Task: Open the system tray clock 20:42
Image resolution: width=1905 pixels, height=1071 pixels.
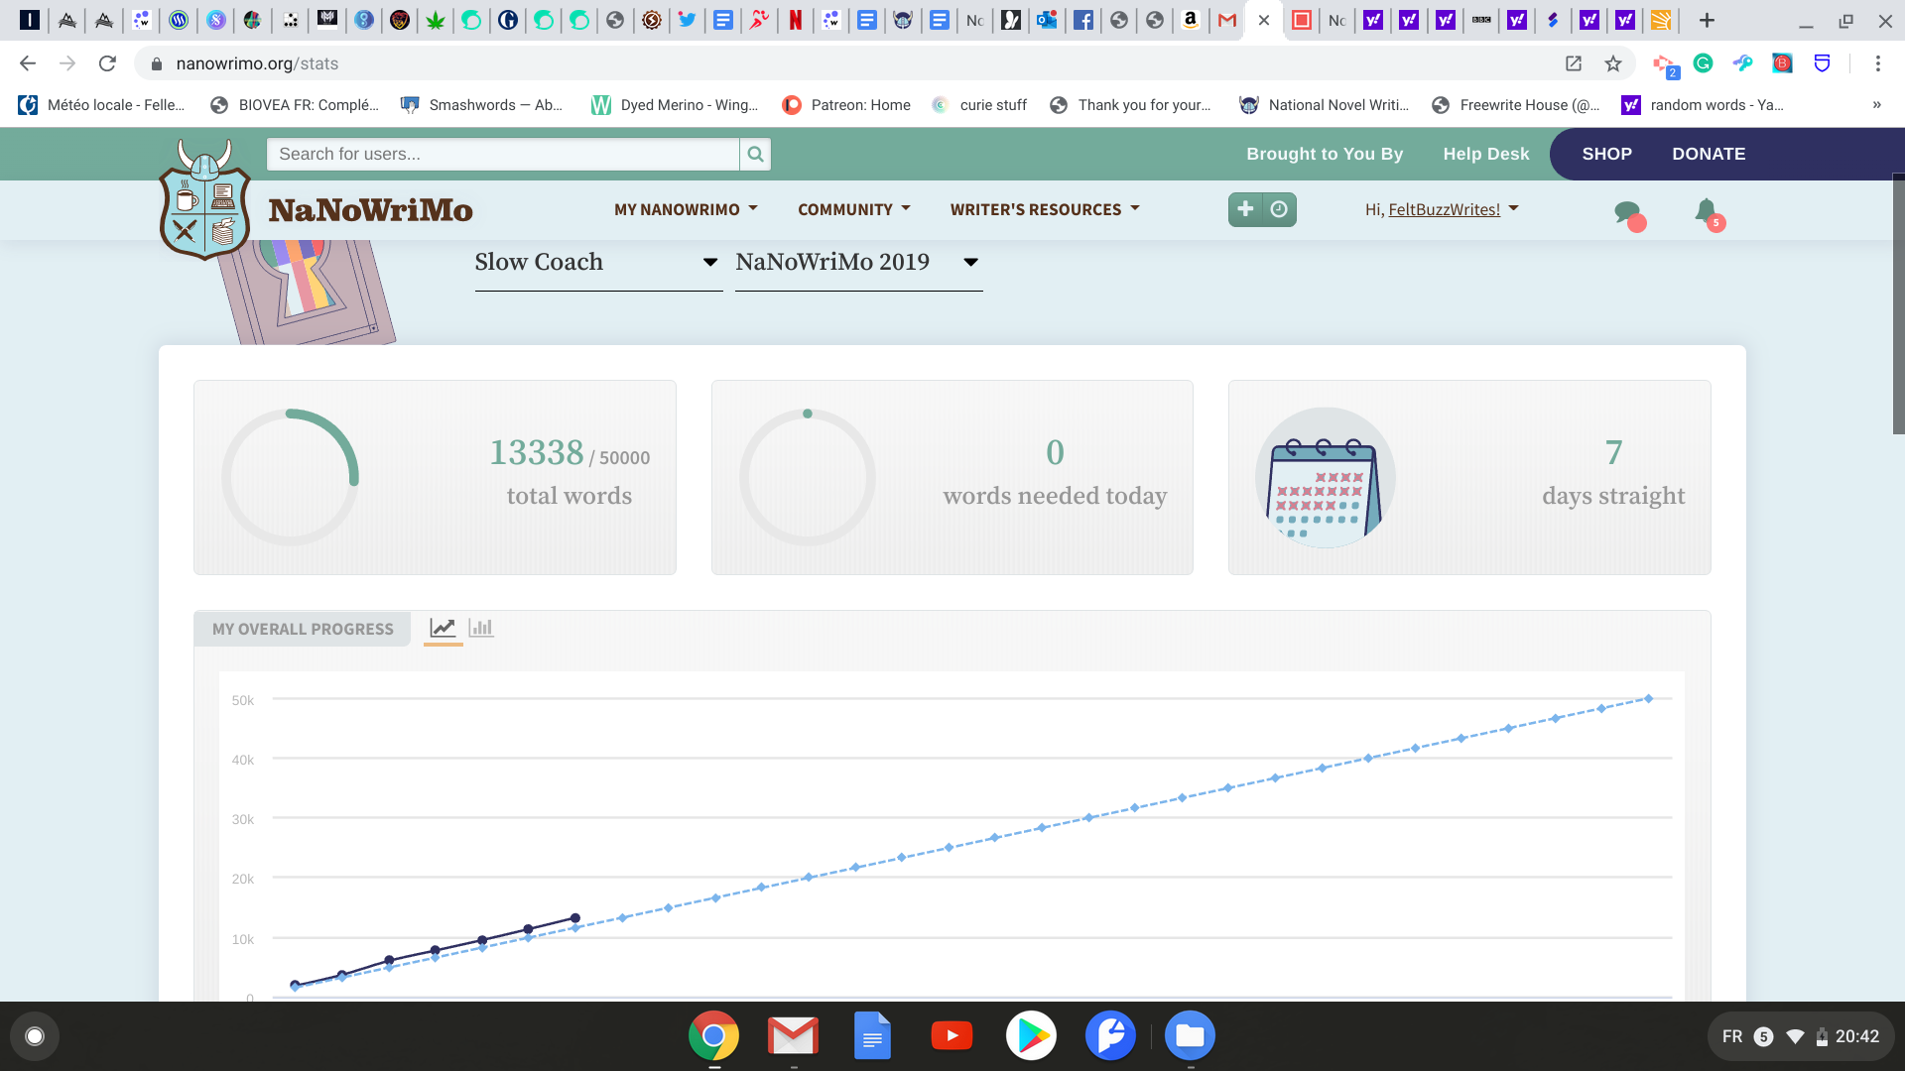Action: tap(1856, 1036)
